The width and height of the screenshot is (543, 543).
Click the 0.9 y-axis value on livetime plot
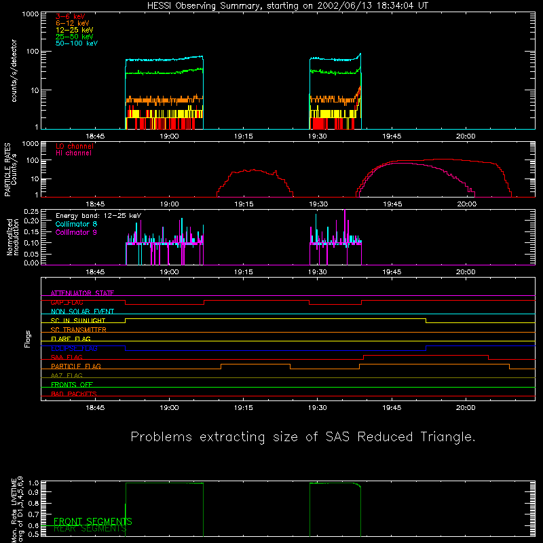(33, 491)
